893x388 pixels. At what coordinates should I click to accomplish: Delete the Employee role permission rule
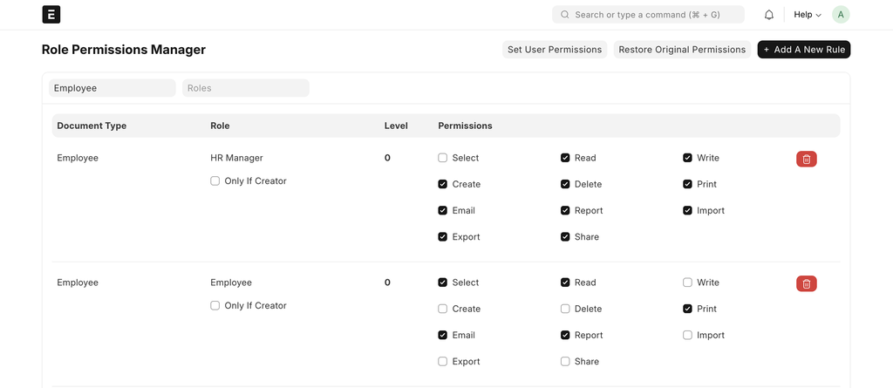(x=806, y=283)
